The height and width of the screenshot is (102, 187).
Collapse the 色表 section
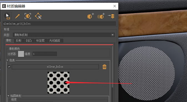tap(7, 60)
